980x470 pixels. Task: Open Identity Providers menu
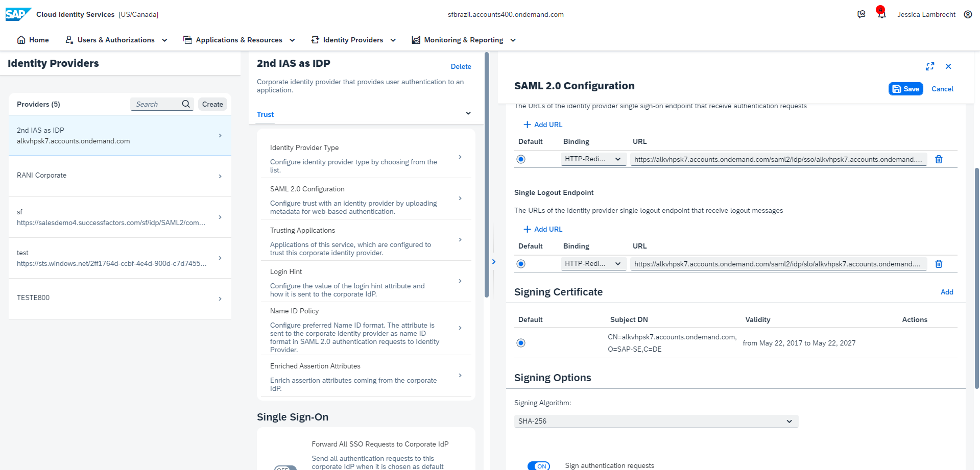pyautogui.click(x=353, y=40)
